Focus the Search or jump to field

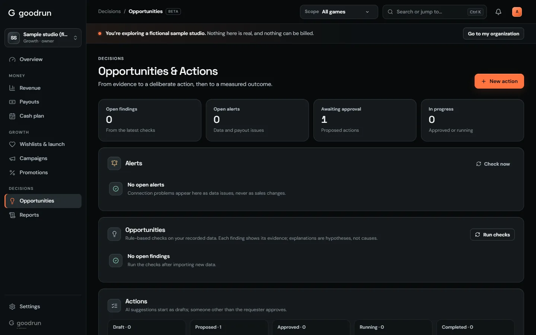point(434,12)
